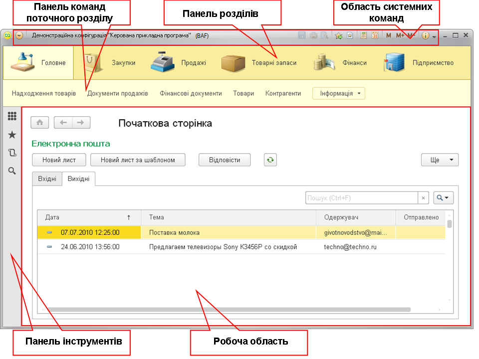This screenshot has width=479, height=359.
Task: Open Фінансові документи link
Action: tap(191, 93)
